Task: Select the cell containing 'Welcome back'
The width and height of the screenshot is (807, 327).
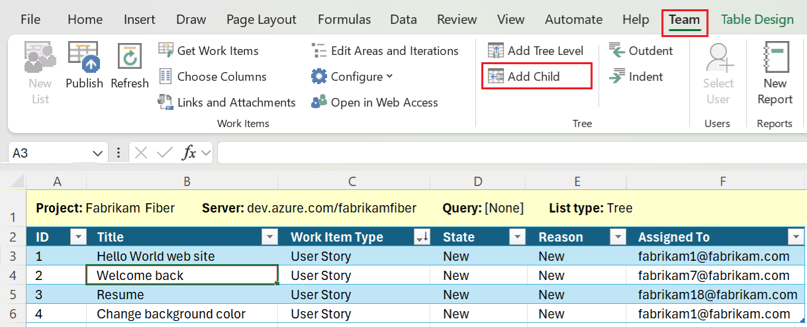Action: (182, 275)
